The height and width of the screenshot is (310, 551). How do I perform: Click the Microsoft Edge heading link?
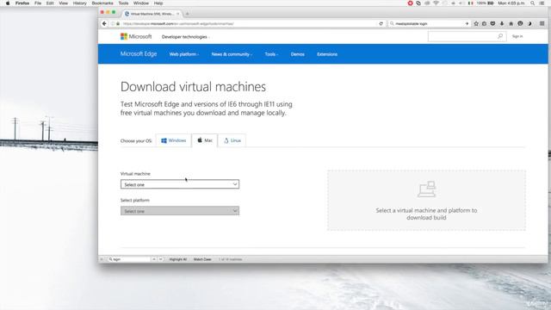coord(139,53)
